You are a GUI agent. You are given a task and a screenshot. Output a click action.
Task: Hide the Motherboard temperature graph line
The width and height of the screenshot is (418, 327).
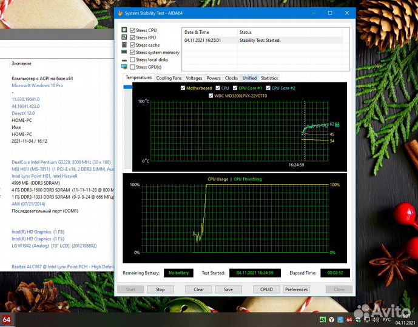[183, 88]
